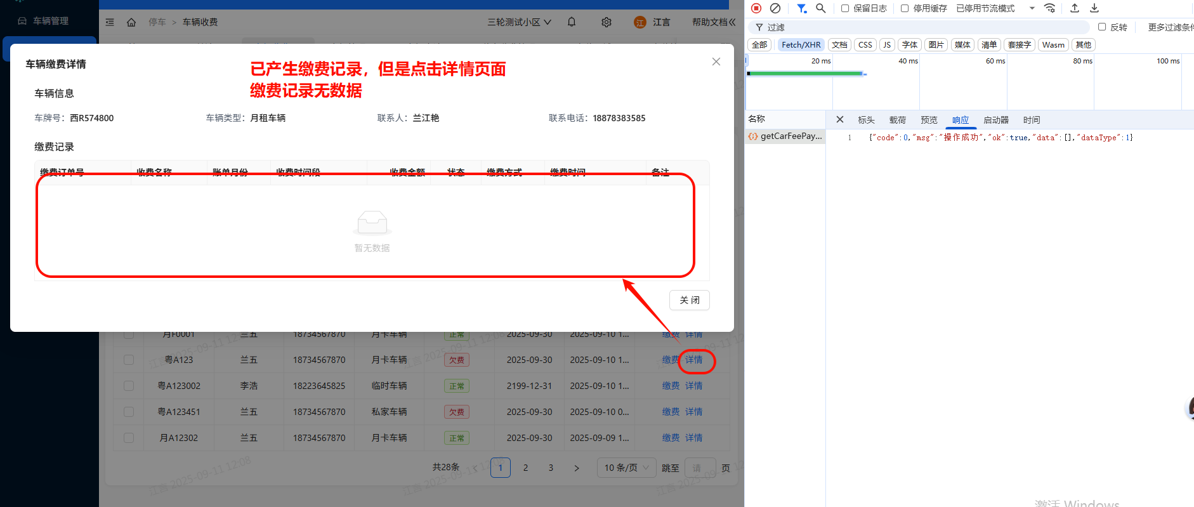The image size is (1194, 507).
Task: Switch to the 预览 tab
Action: tap(929, 120)
